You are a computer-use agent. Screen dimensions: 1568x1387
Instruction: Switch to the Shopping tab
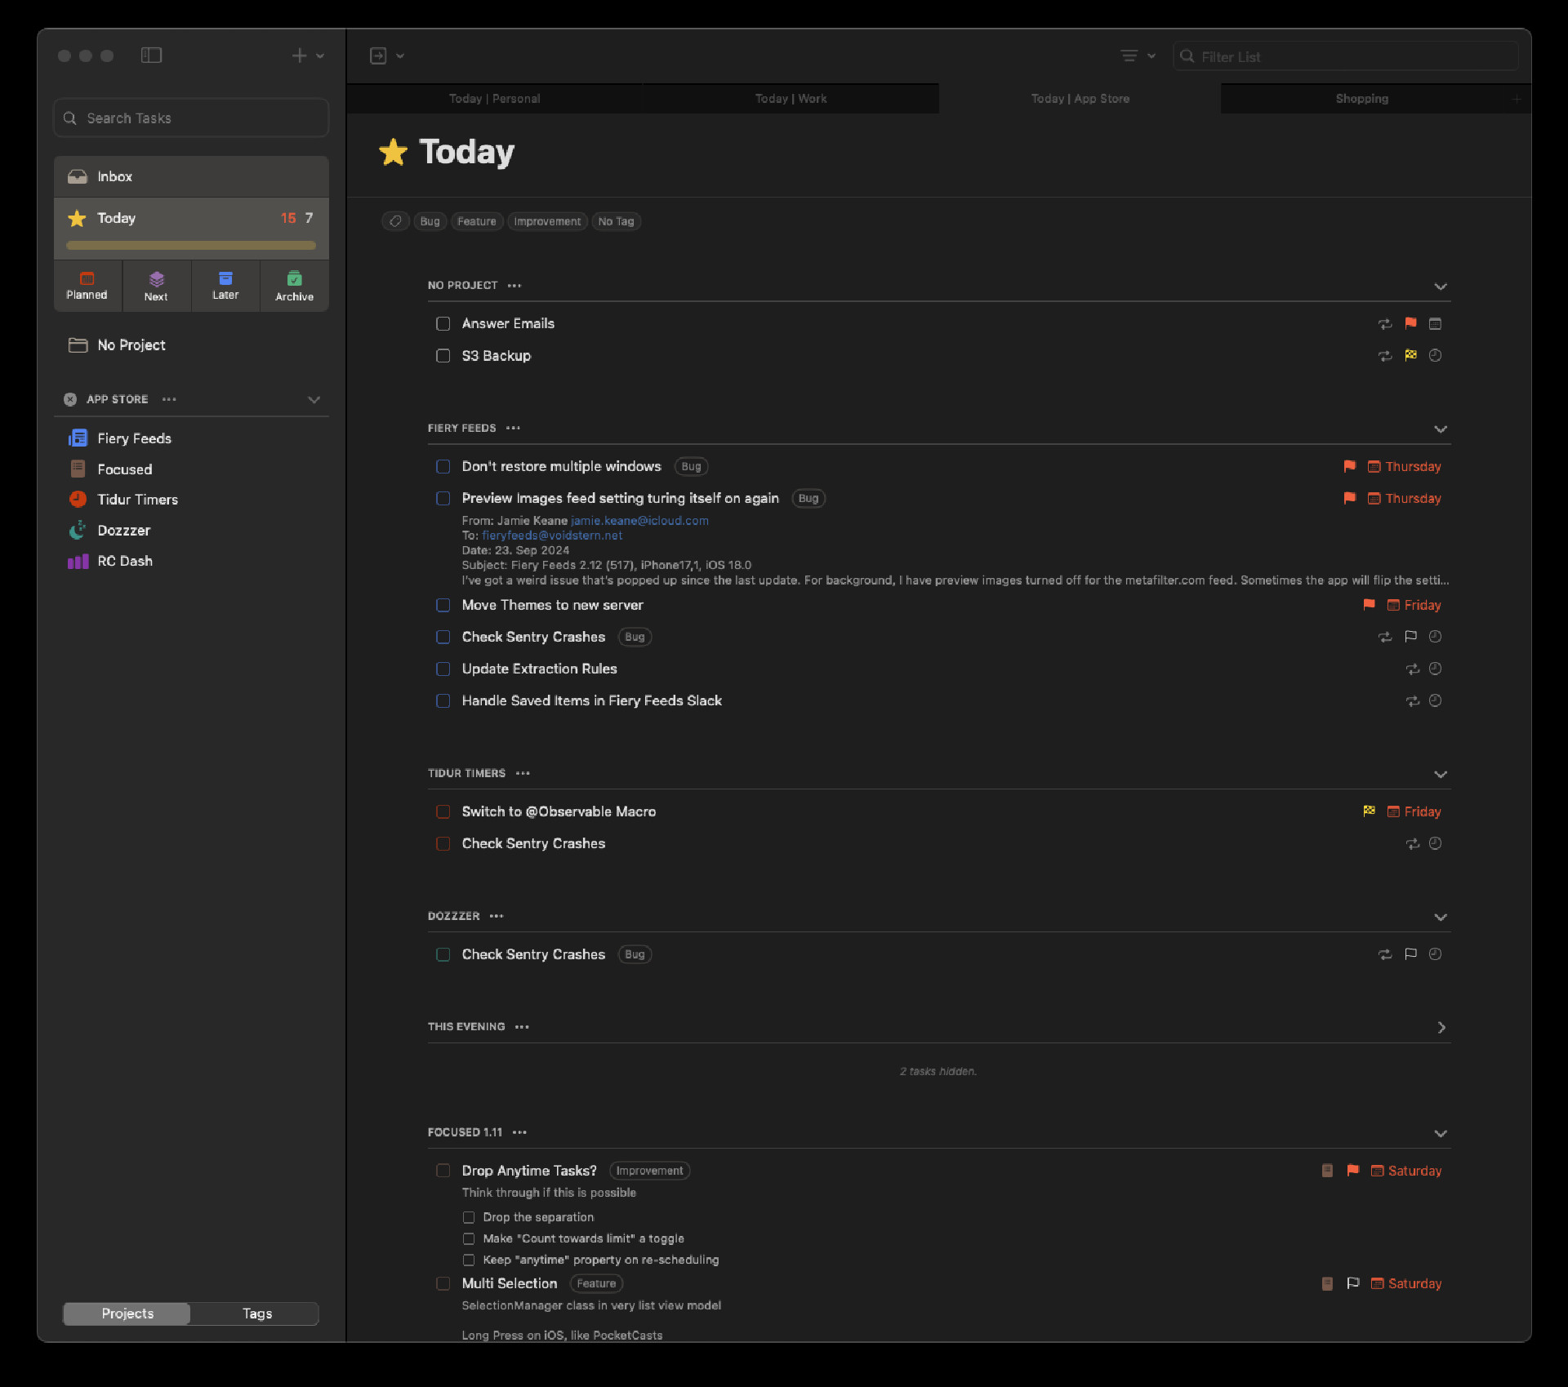pyautogui.click(x=1361, y=98)
